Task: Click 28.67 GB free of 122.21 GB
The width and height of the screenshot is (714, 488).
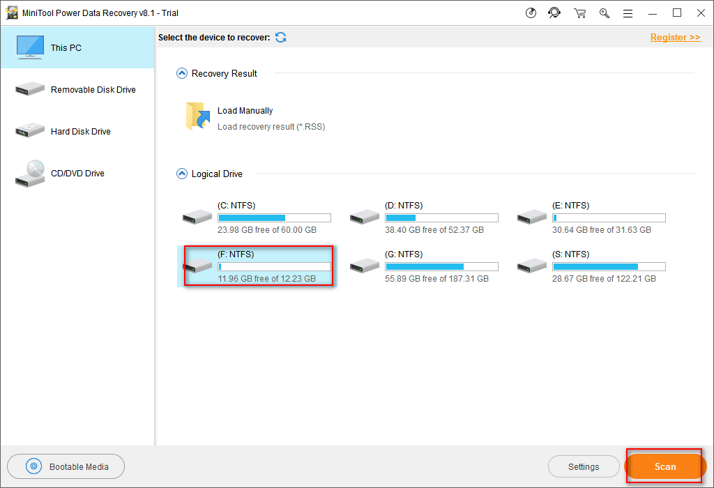Action: tap(605, 279)
